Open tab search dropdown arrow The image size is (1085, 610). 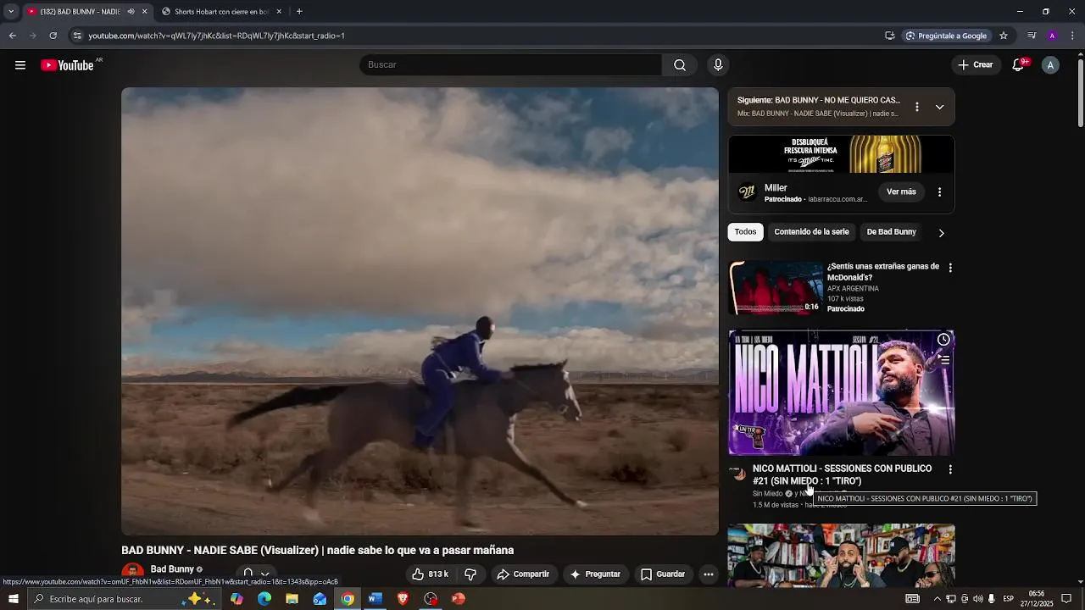11,12
